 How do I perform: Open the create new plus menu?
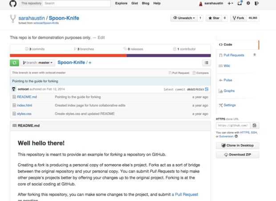(230, 4)
